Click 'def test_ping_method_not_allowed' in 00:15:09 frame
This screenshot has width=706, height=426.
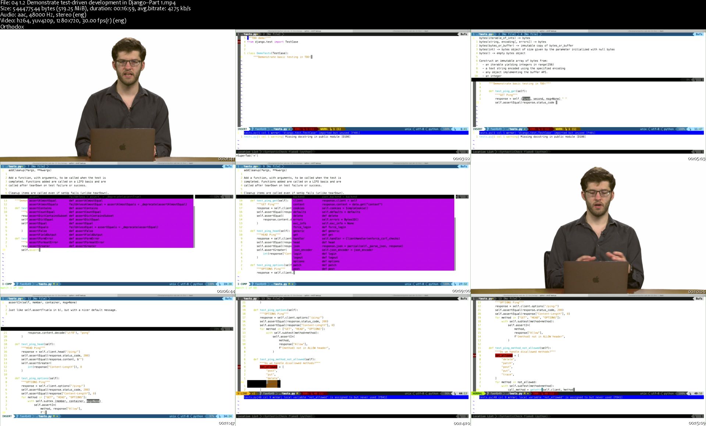tap(520, 348)
